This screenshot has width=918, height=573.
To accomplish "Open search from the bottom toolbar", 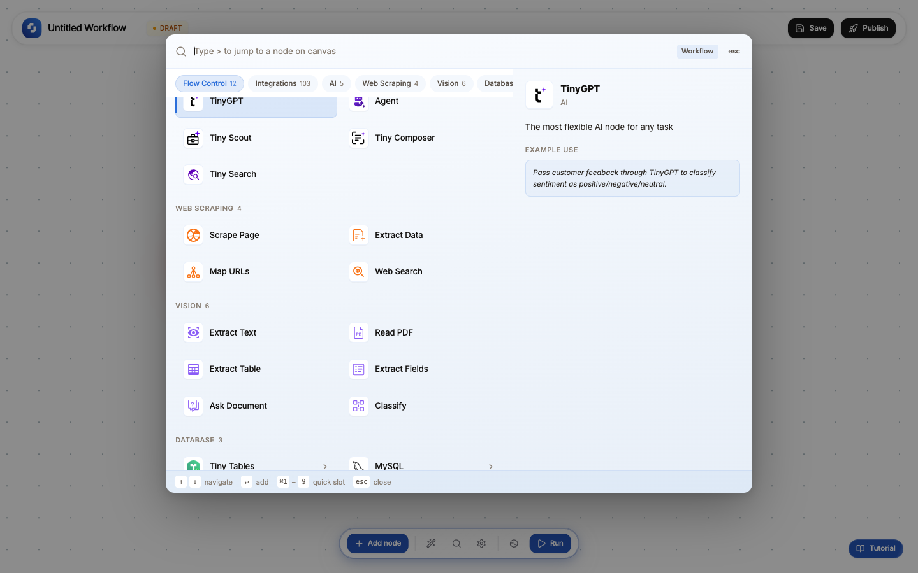I will pyautogui.click(x=456, y=544).
